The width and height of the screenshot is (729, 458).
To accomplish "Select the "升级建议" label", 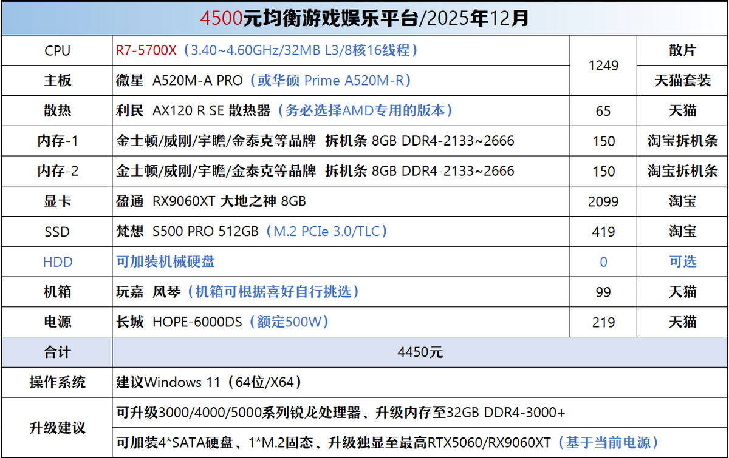I will (x=57, y=428).
